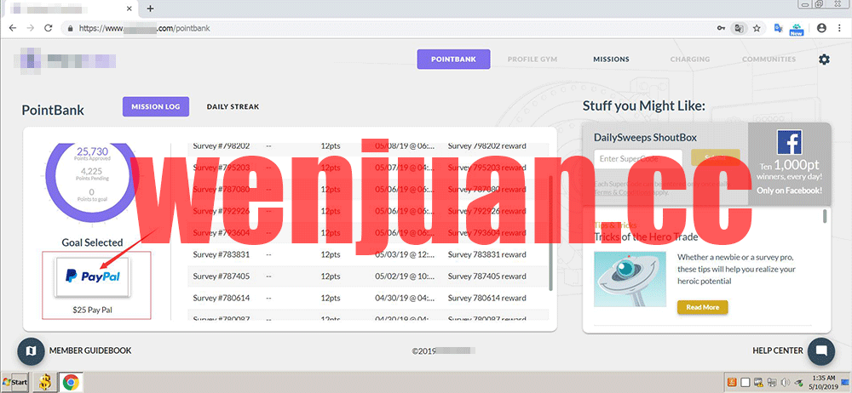Click the PayPal goal reward image
This screenshot has height=393, width=852.
(93, 277)
